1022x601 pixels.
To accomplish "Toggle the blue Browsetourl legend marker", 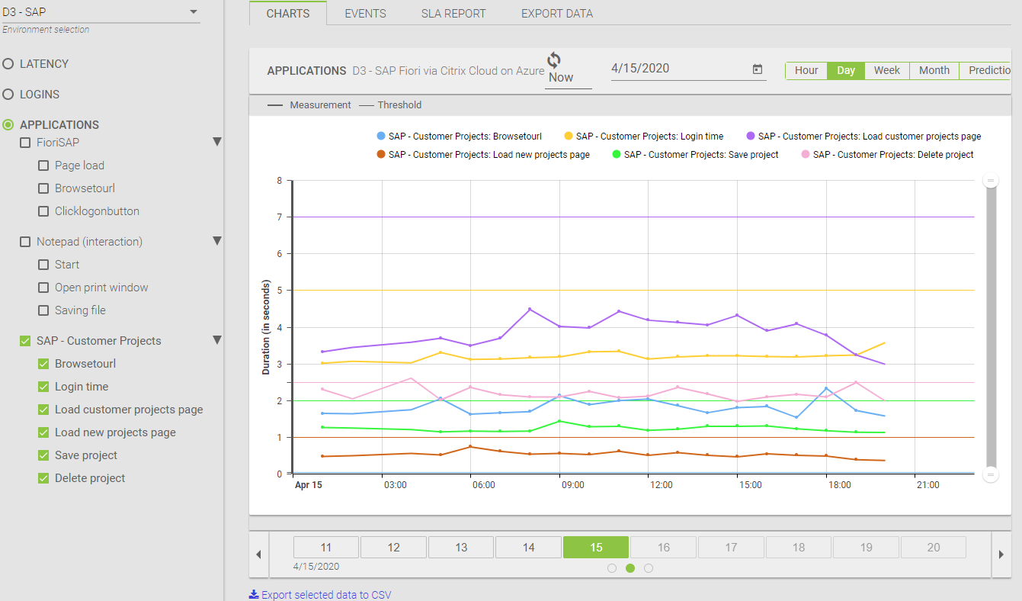I will click(x=381, y=137).
